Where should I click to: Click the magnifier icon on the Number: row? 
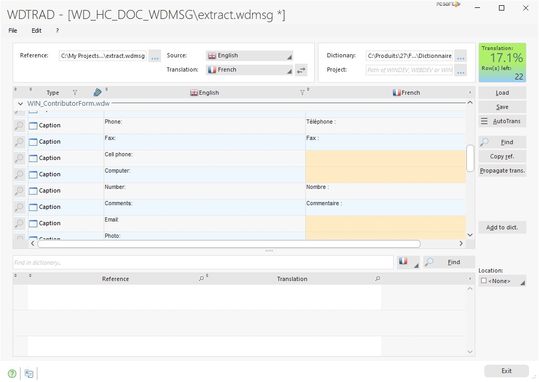coord(19,190)
